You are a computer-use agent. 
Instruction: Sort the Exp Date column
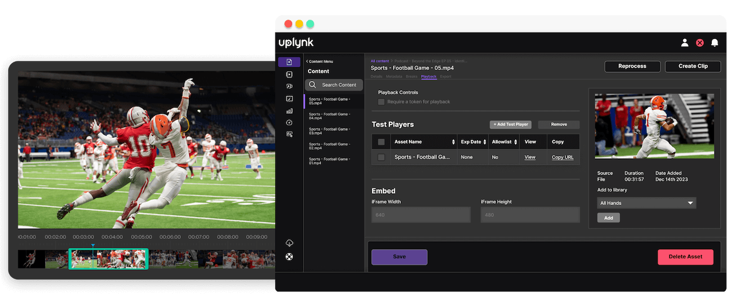click(x=485, y=142)
